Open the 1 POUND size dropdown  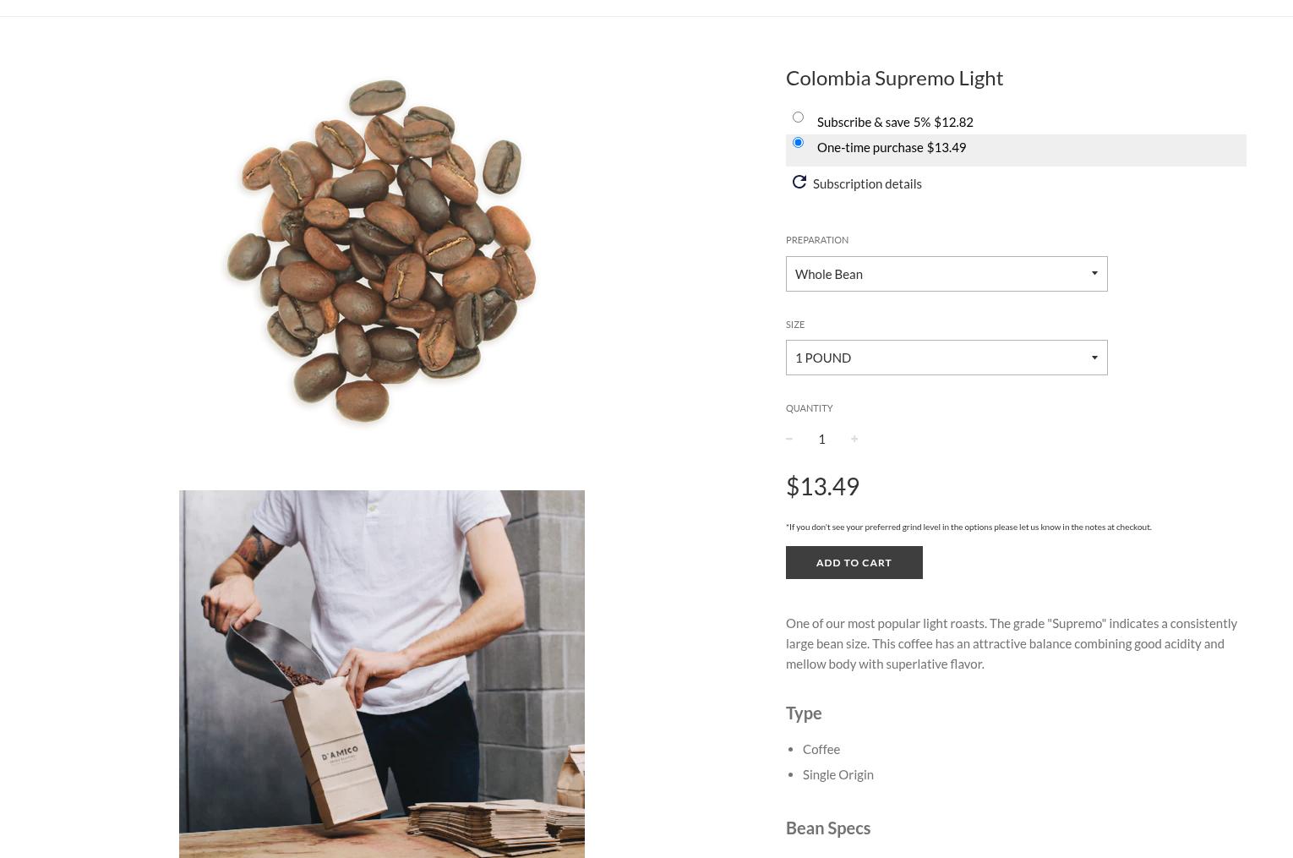[x=947, y=358]
